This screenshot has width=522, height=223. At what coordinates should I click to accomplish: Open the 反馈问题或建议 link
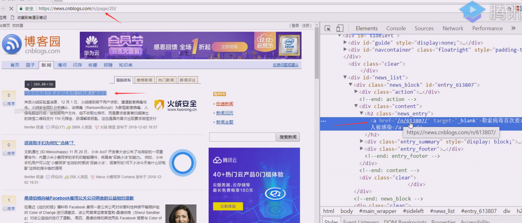pos(285,65)
